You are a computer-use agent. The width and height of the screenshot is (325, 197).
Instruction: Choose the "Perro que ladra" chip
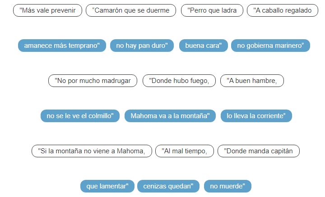click(212, 10)
